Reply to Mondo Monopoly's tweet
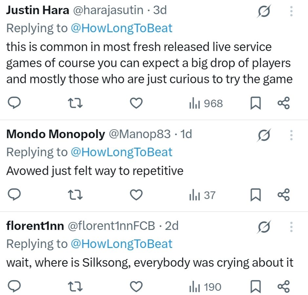308x295 pixels. coord(14,195)
